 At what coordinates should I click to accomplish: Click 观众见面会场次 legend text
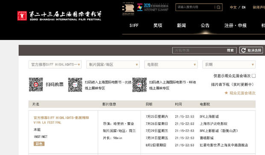pos(242,93)
